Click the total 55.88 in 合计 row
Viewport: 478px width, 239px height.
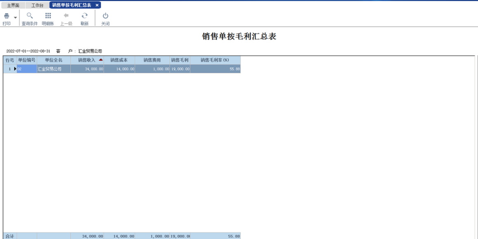215,236
